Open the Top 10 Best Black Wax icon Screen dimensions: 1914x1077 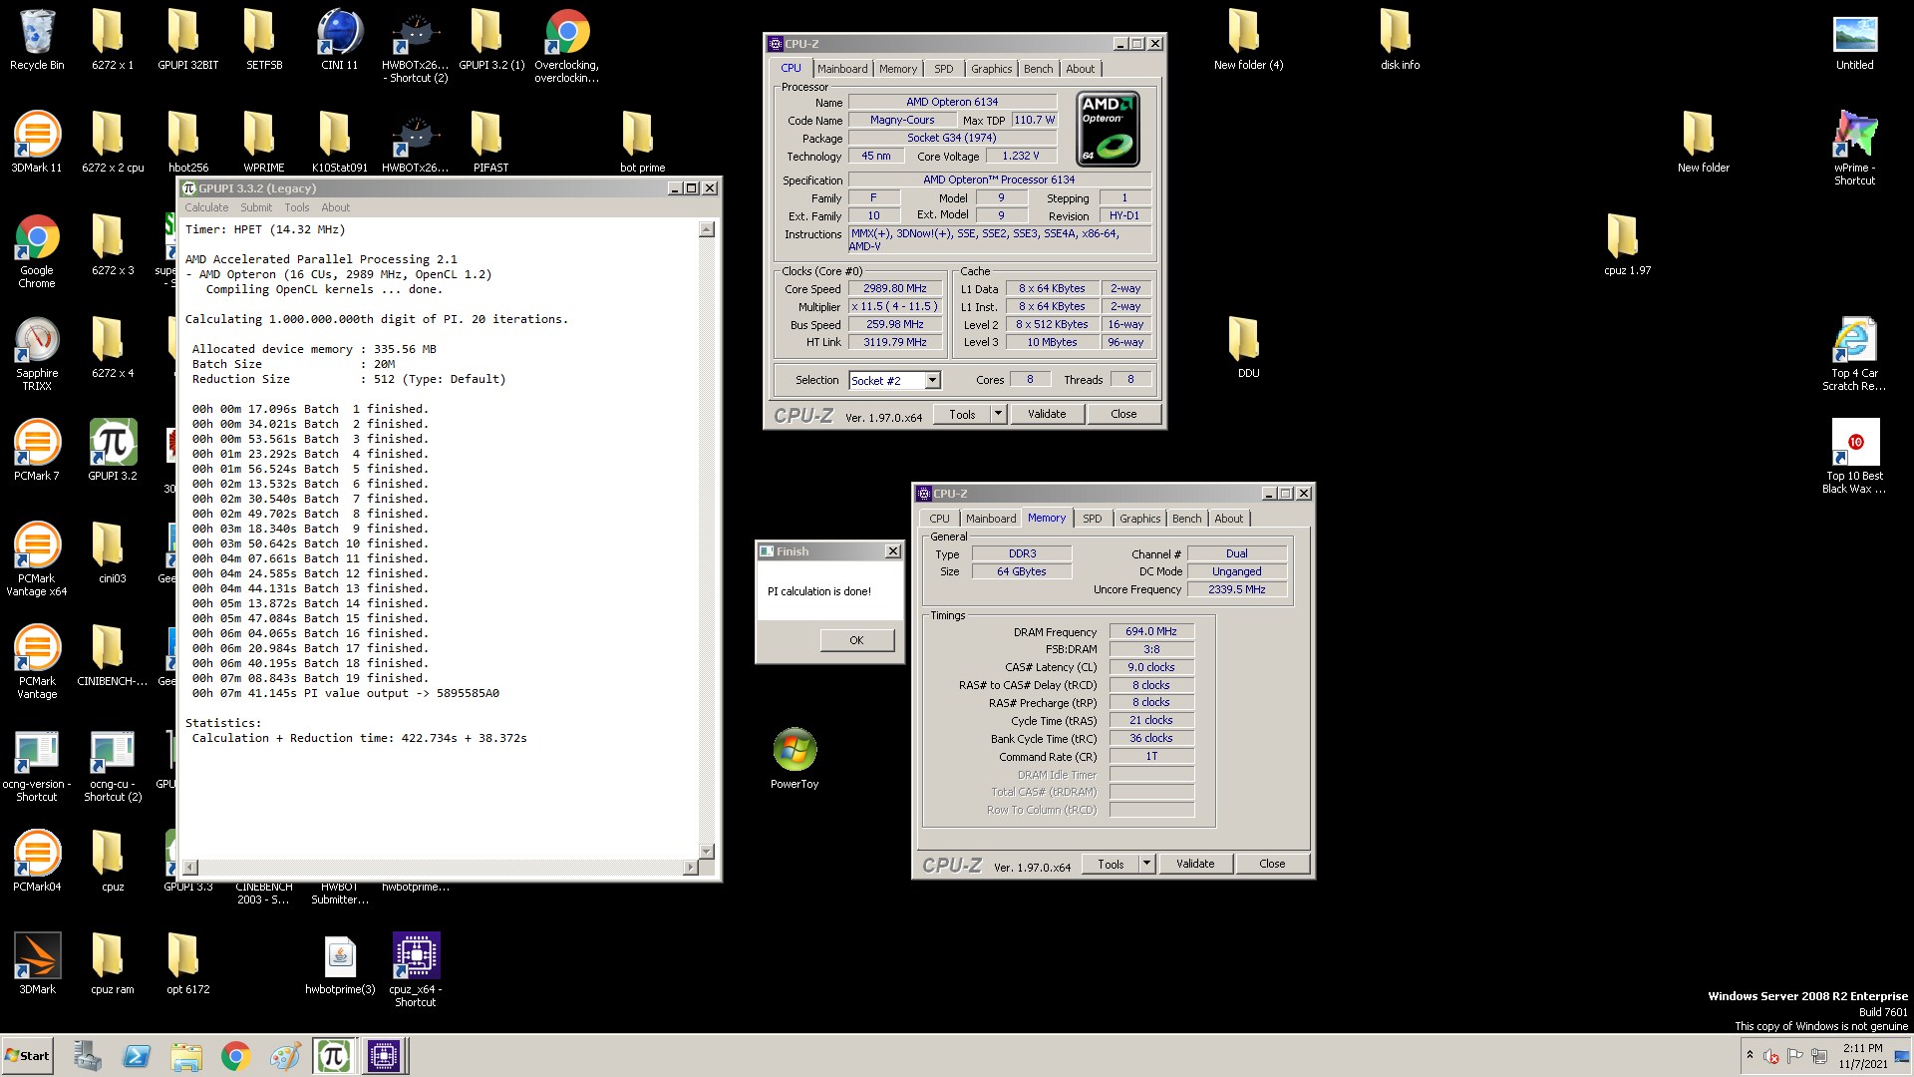tap(1855, 456)
